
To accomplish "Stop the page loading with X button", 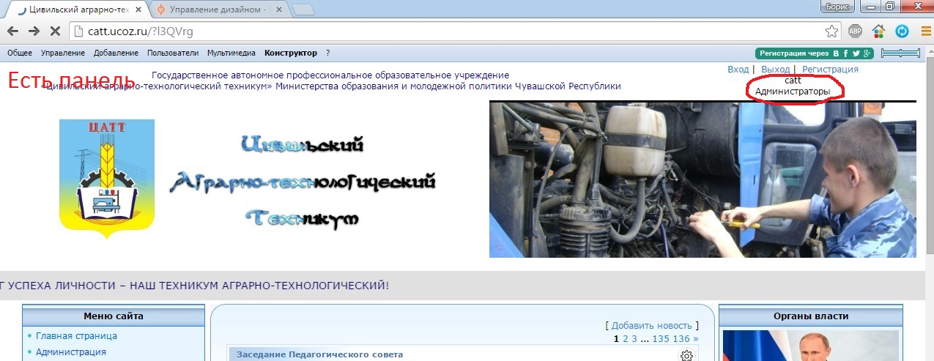I will [56, 31].
